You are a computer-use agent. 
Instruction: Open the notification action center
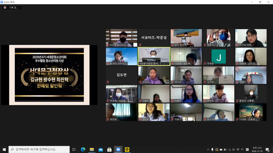tap(268, 149)
